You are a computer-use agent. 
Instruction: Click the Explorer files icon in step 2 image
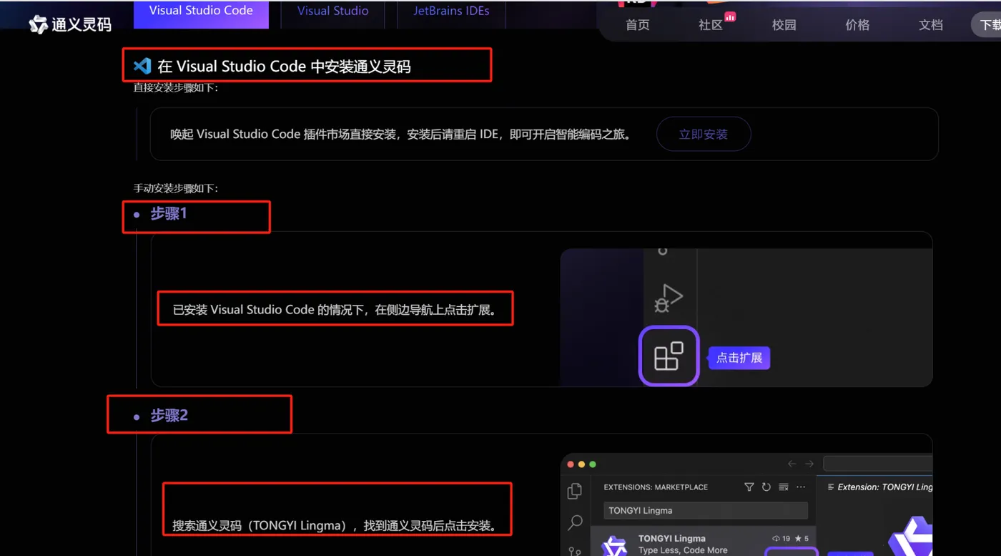(575, 491)
